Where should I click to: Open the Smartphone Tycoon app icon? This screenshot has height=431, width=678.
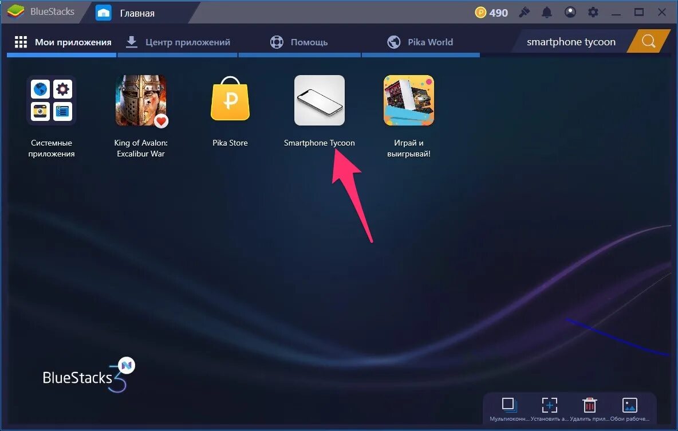(320, 100)
